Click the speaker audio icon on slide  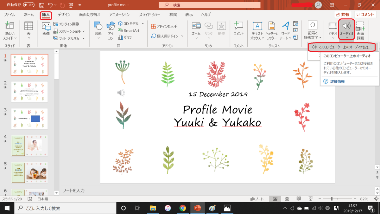point(121,92)
